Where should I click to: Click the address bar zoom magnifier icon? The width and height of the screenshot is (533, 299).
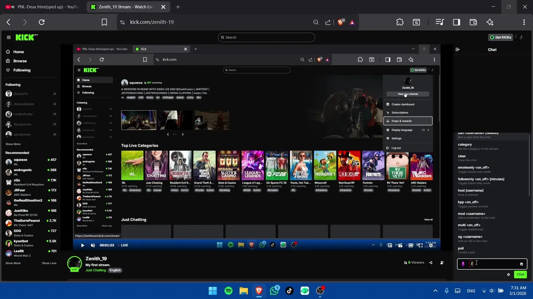coord(316,22)
